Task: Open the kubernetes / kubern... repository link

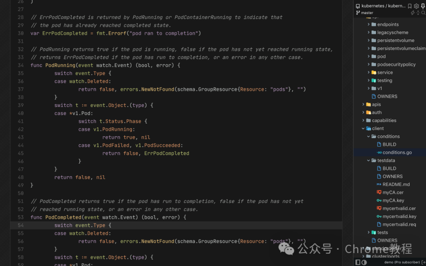Action: (x=383, y=6)
